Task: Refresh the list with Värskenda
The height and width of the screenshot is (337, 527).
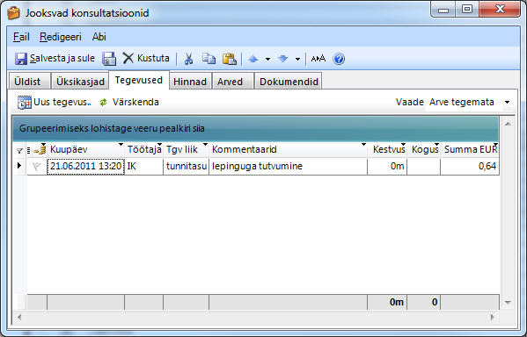Action: (129, 103)
